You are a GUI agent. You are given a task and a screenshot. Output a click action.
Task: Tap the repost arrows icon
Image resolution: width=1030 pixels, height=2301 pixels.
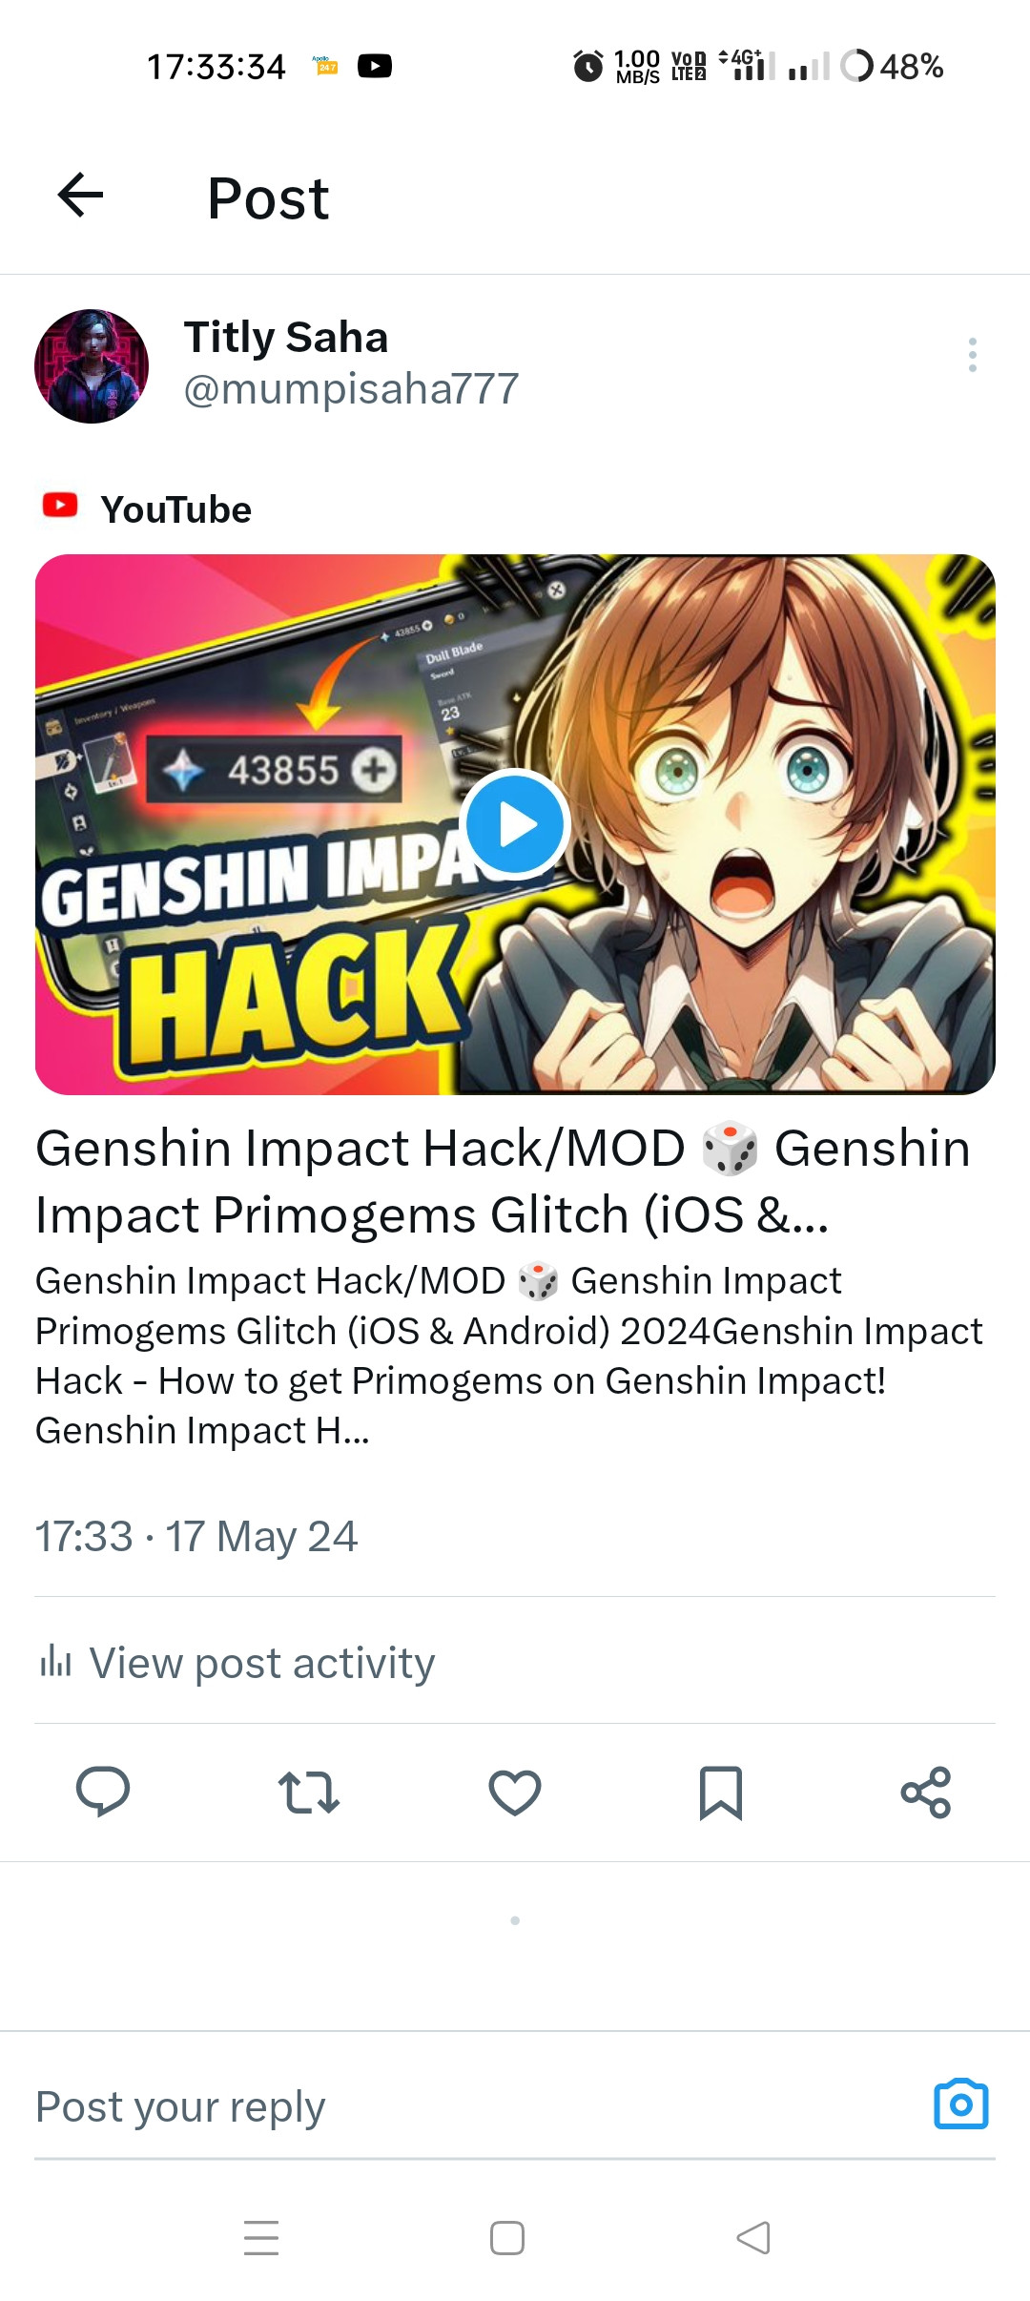309,1792
